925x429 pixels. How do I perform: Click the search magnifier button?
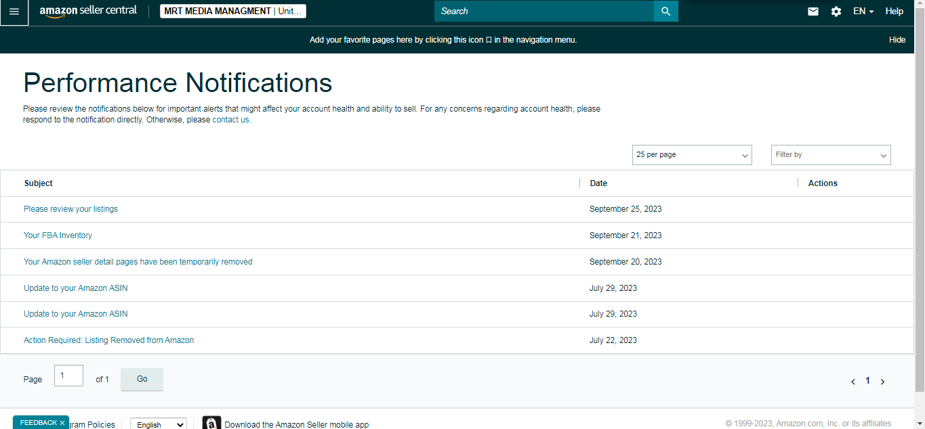pos(665,11)
